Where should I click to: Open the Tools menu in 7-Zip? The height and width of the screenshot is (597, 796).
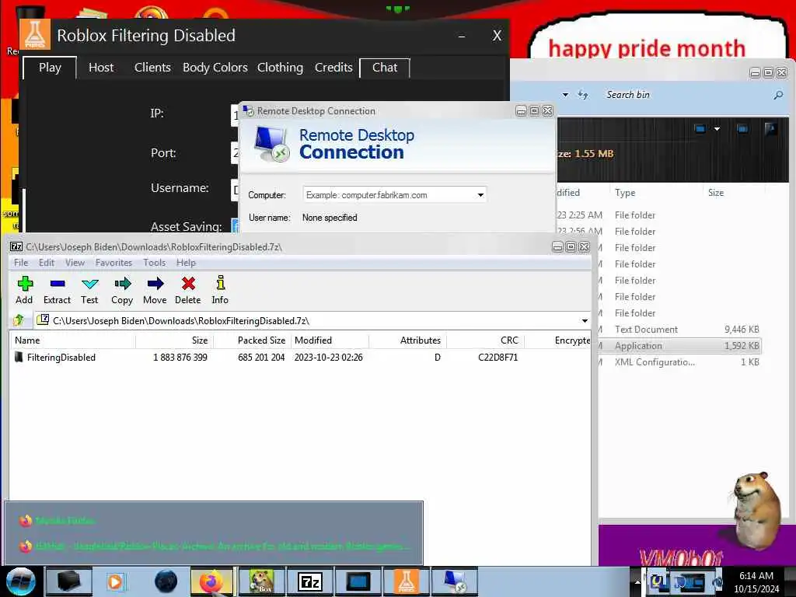click(x=155, y=263)
